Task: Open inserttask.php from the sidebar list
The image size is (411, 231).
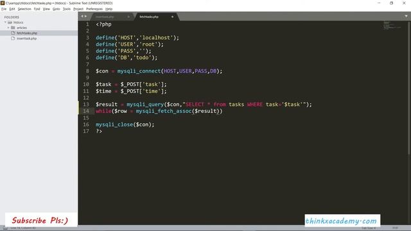Action: [26, 38]
